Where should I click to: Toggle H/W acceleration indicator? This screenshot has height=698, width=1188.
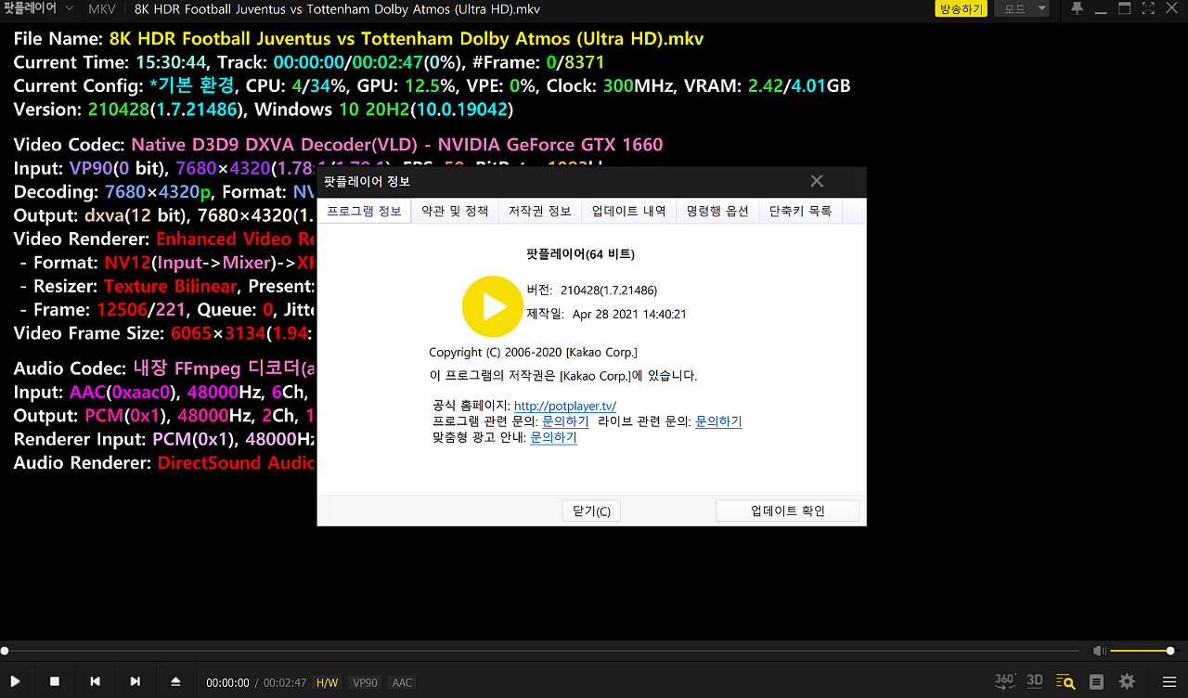(x=328, y=682)
